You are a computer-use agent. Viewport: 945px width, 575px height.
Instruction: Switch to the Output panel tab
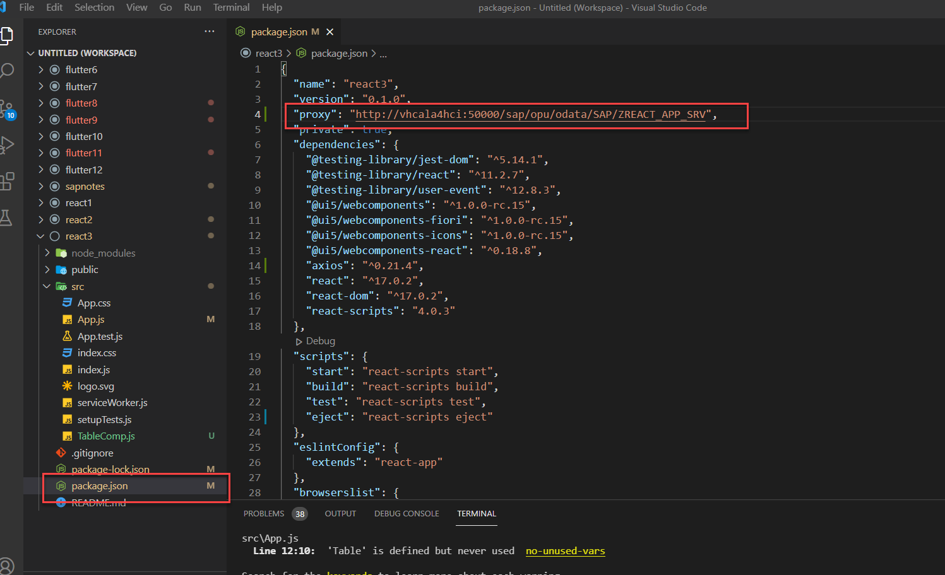click(x=340, y=514)
